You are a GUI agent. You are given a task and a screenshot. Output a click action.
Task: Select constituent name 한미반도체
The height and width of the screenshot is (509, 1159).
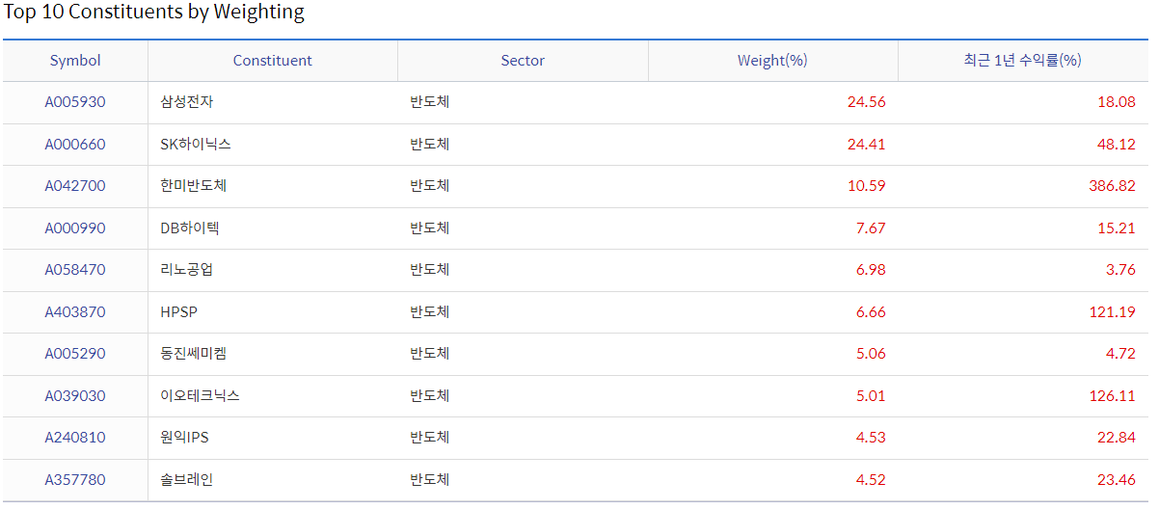tap(193, 186)
